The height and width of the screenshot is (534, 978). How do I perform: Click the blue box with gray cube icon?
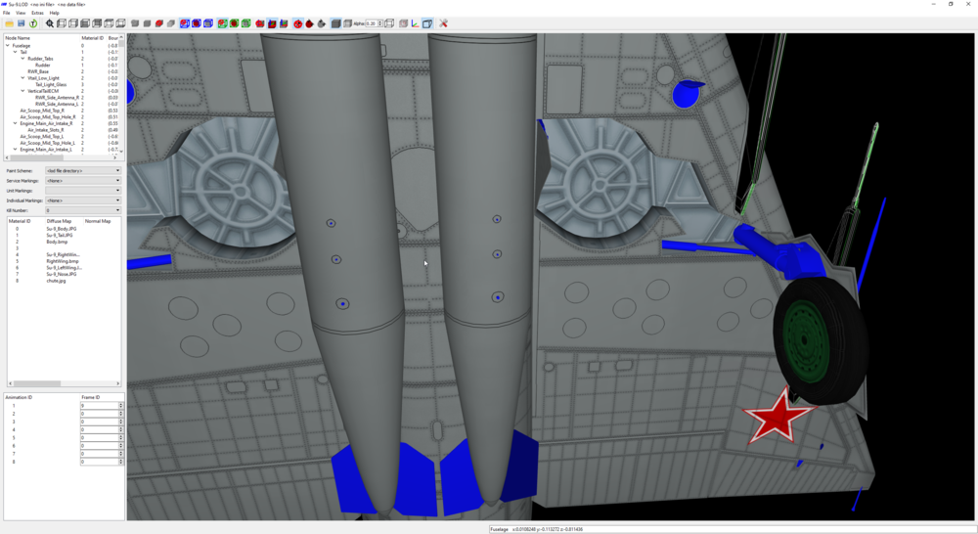click(x=207, y=23)
